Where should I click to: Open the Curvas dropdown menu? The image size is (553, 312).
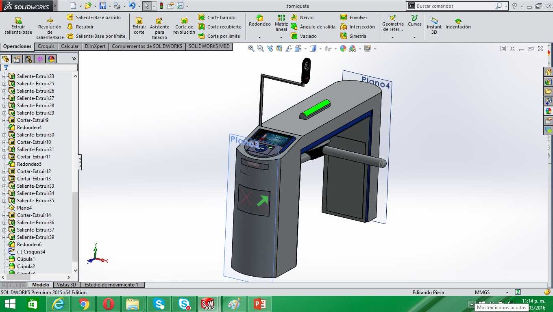[414, 38]
